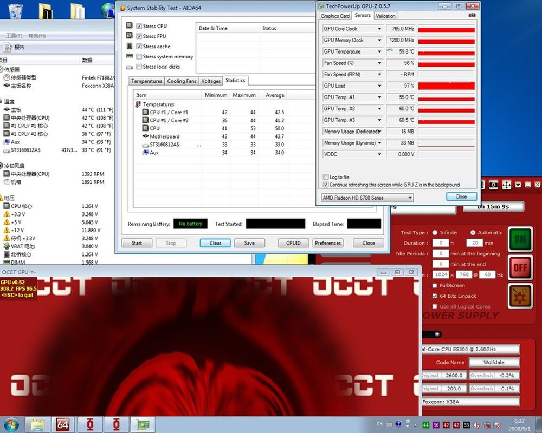Click the Duration minutes input field
Screen dimensions: 542x433
coord(475,243)
